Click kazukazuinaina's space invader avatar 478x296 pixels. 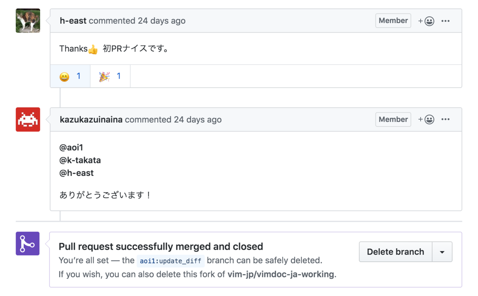[x=27, y=119]
